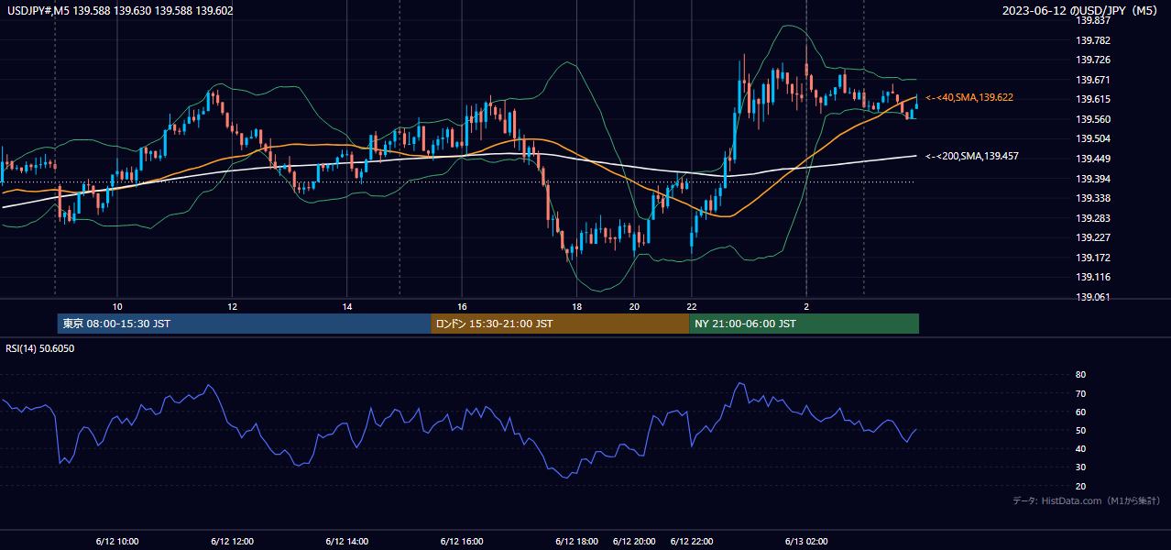Click the 6/12 16:00 time axis label
1171x550 pixels.
click(x=462, y=542)
